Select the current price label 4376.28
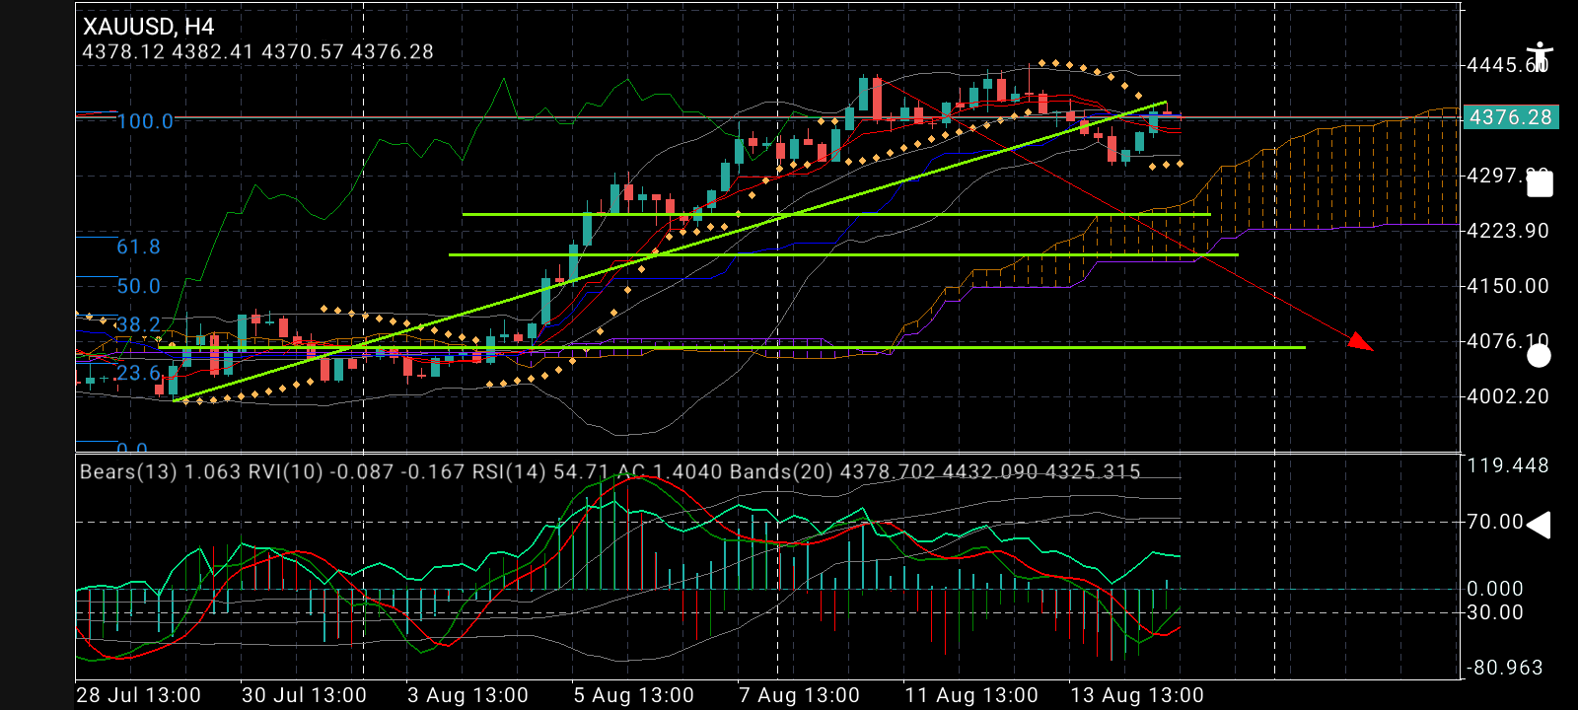Image resolution: width=1578 pixels, height=710 pixels. 1510,117
